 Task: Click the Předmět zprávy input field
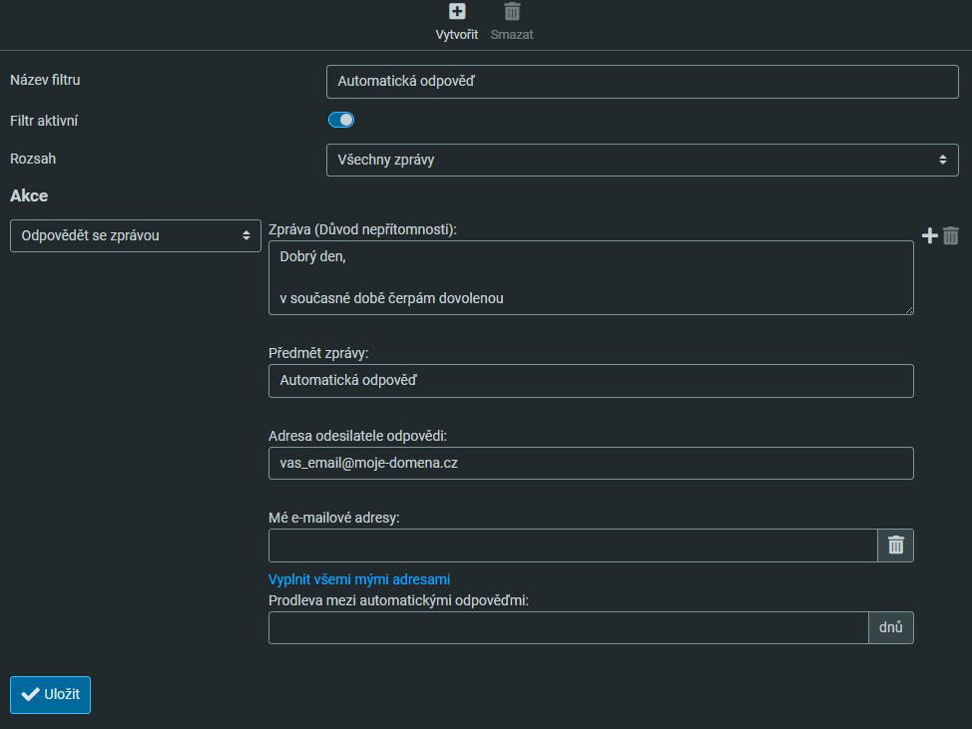(591, 381)
